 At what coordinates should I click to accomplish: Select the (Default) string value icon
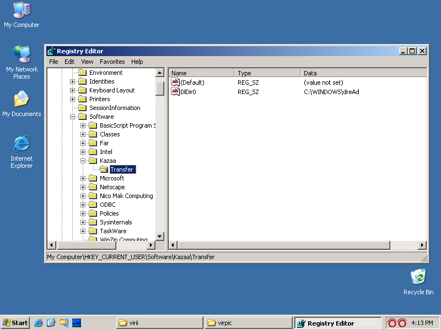tap(175, 82)
